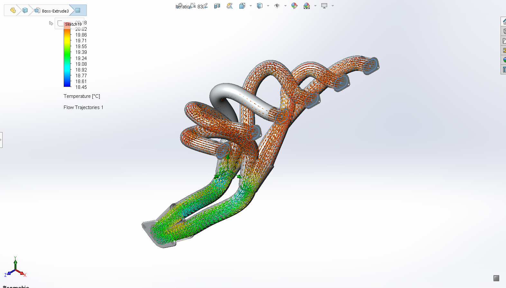Click the View Settings monitor icon
The height and width of the screenshot is (288, 506).
click(x=324, y=6)
